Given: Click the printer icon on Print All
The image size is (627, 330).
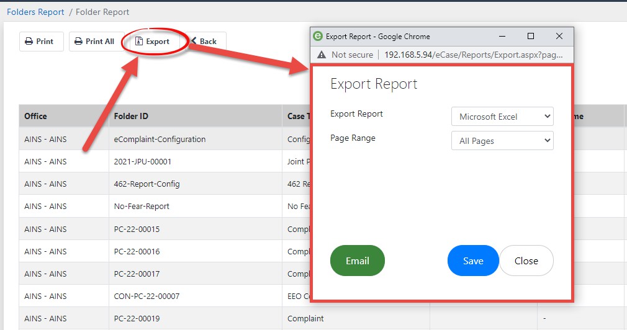Looking at the screenshot, I should [x=78, y=41].
